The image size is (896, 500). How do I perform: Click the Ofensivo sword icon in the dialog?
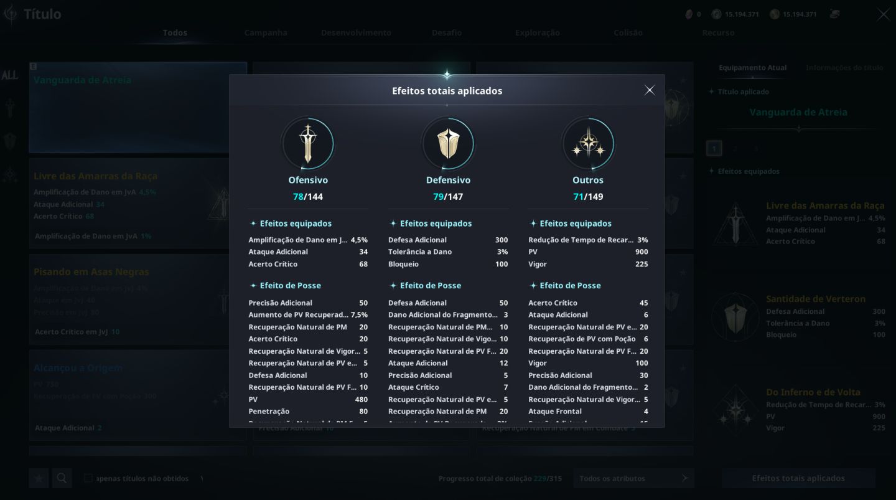coord(308,144)
